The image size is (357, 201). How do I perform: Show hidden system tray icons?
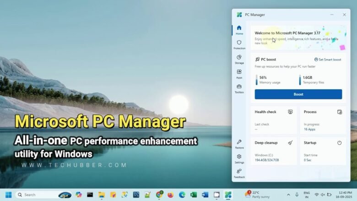(x=288, y=195)
